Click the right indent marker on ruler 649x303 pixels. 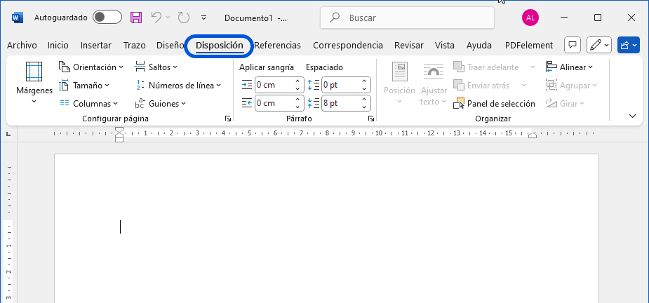(x=533, y=135)
